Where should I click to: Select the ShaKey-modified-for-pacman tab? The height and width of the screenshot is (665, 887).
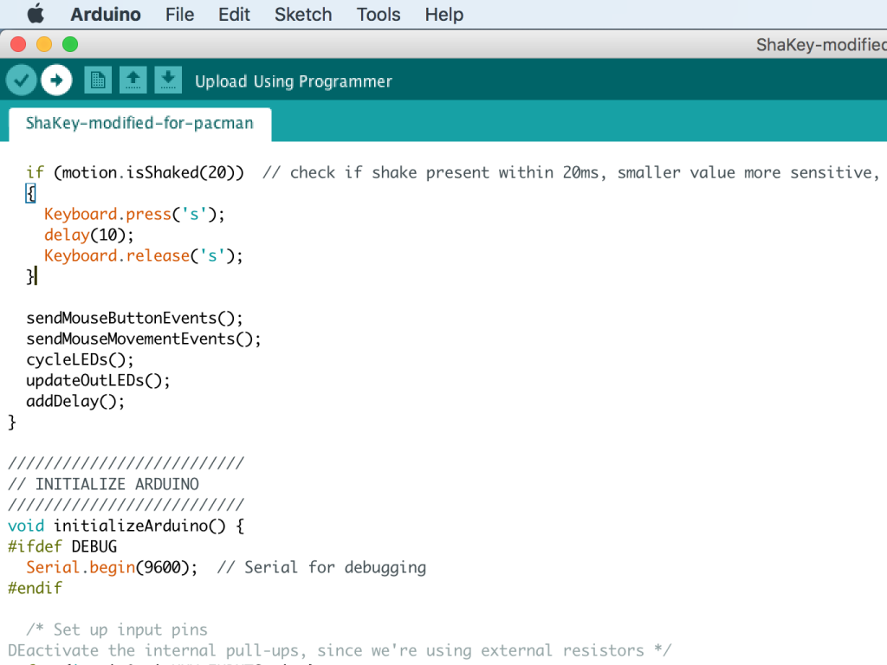point(139,123)
